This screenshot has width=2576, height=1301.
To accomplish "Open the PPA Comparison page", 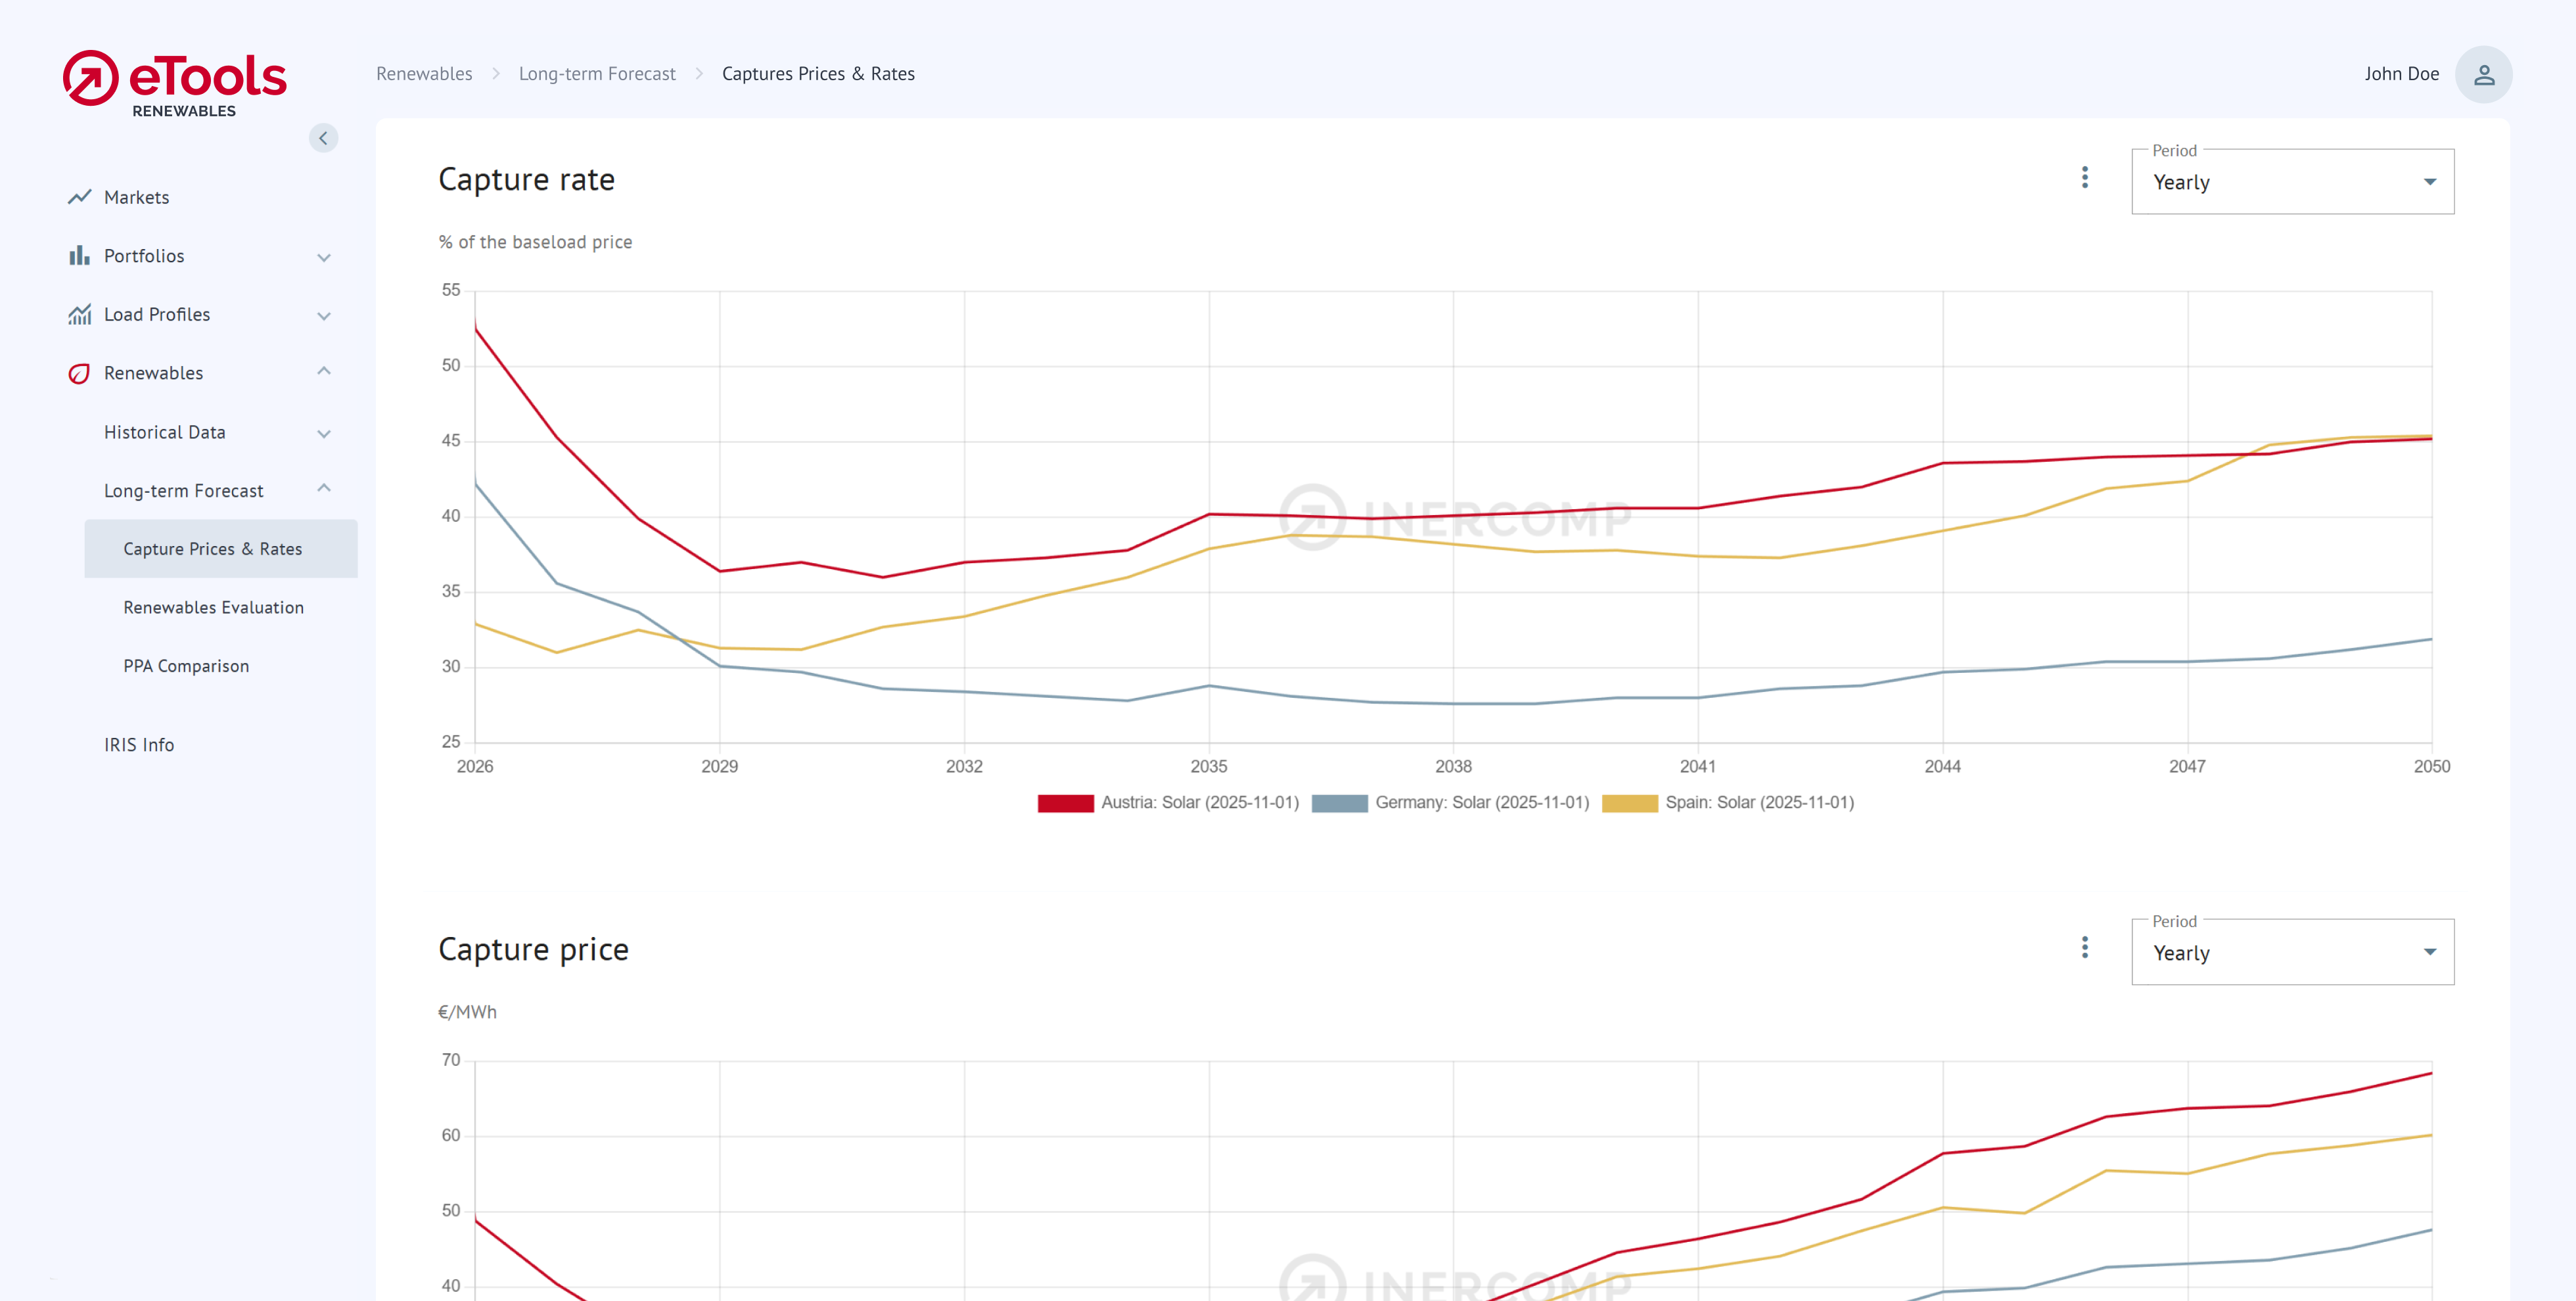I will point(186,666).
